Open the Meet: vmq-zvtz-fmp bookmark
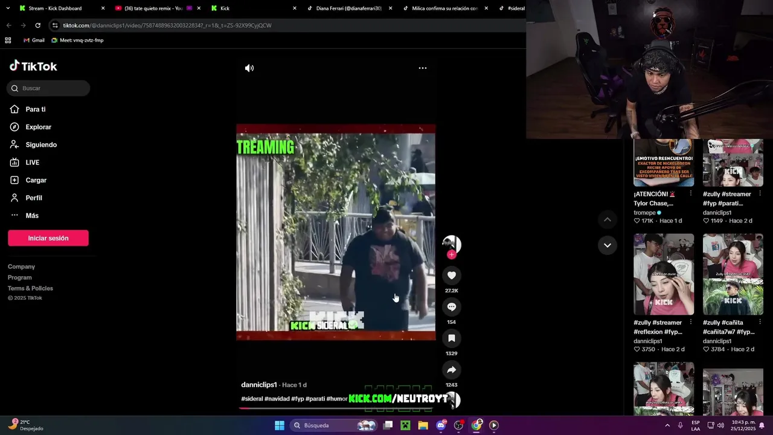773x435 pixels. tap(77, 40)
